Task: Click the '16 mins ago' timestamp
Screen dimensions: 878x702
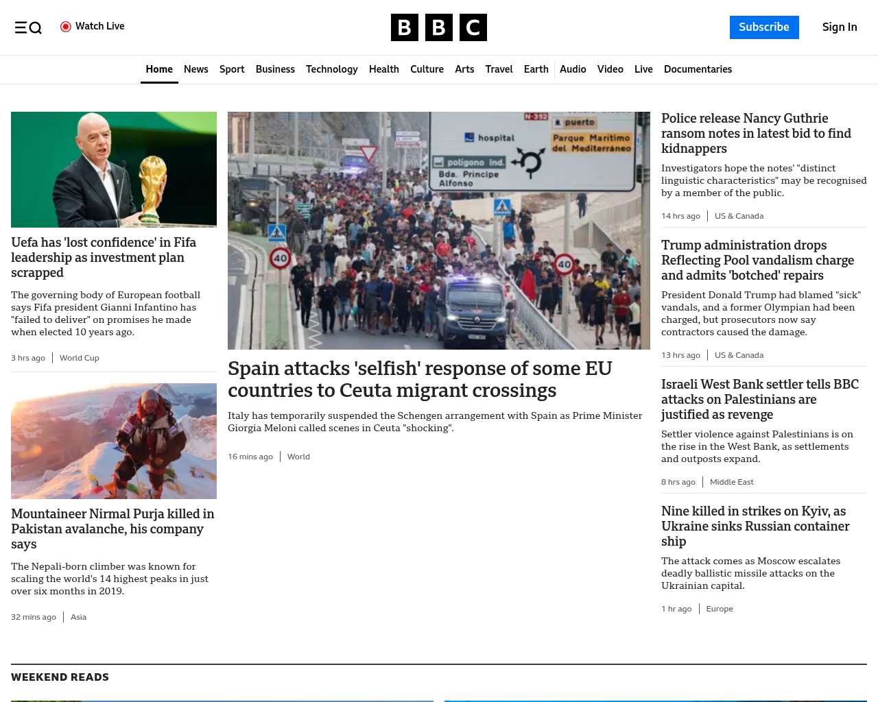Action: pyautogui.click(x=250, y=457)
